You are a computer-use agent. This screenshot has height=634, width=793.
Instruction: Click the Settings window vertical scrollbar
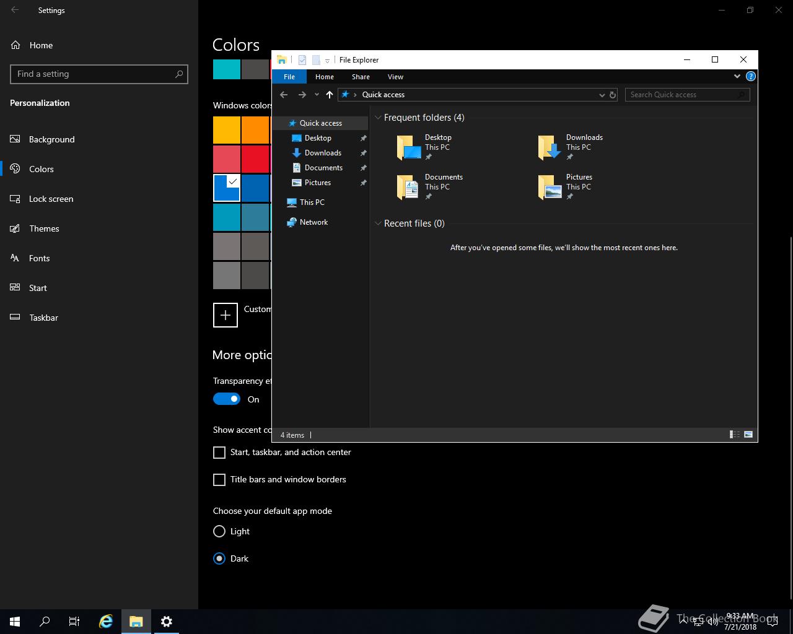coord(791,418)
